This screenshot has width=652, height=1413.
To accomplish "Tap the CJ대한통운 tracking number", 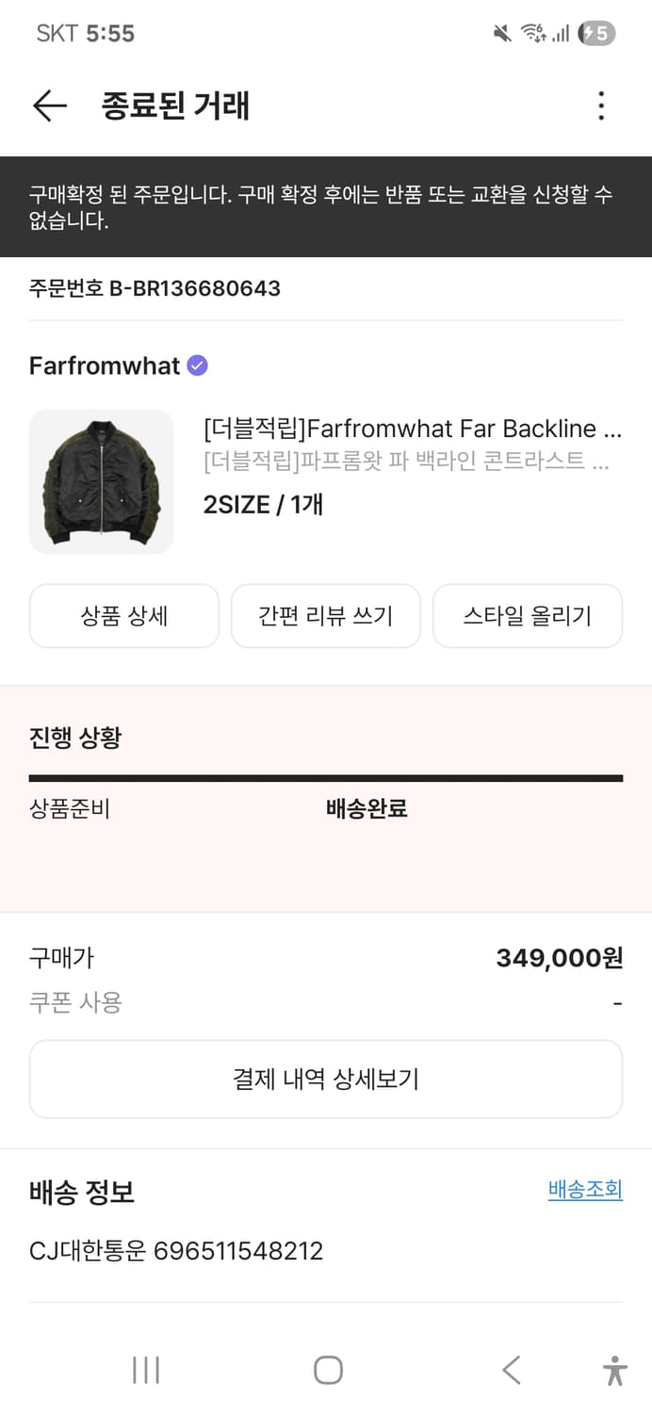I will pyautogui.click(x=175, y=1251).
